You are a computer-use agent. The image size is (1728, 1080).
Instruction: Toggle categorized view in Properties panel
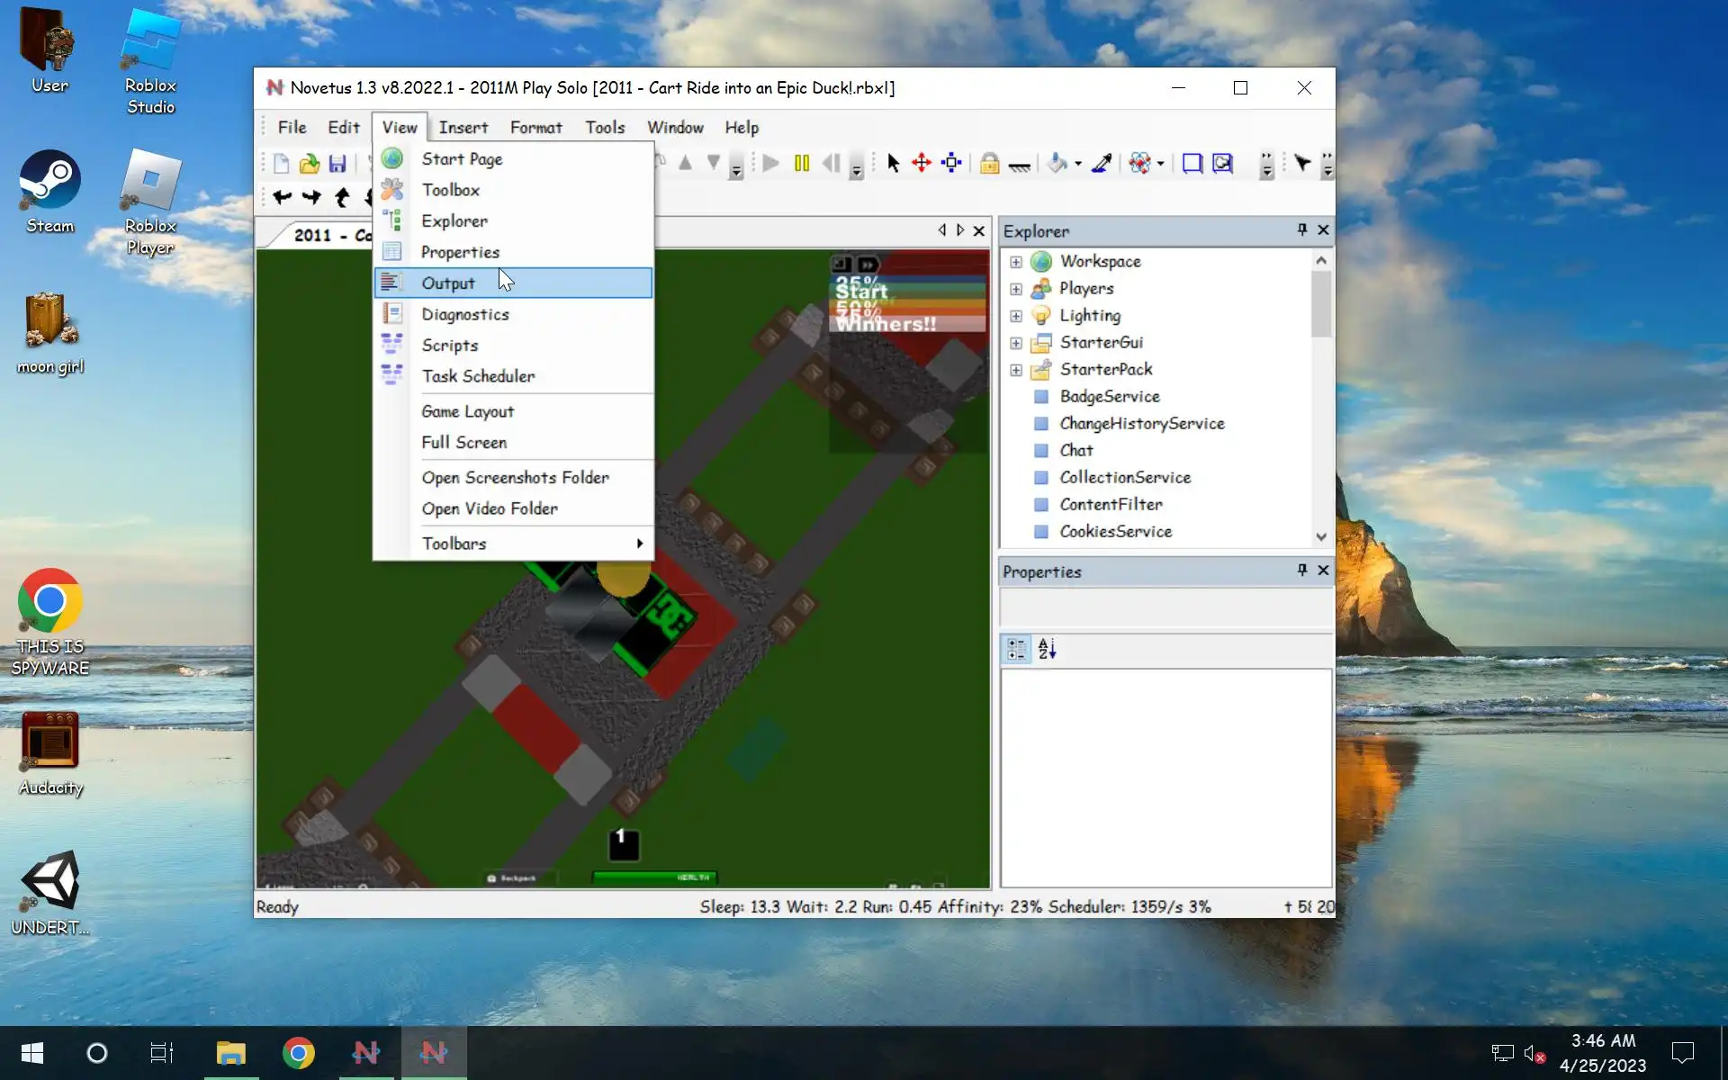point(1017,649)
